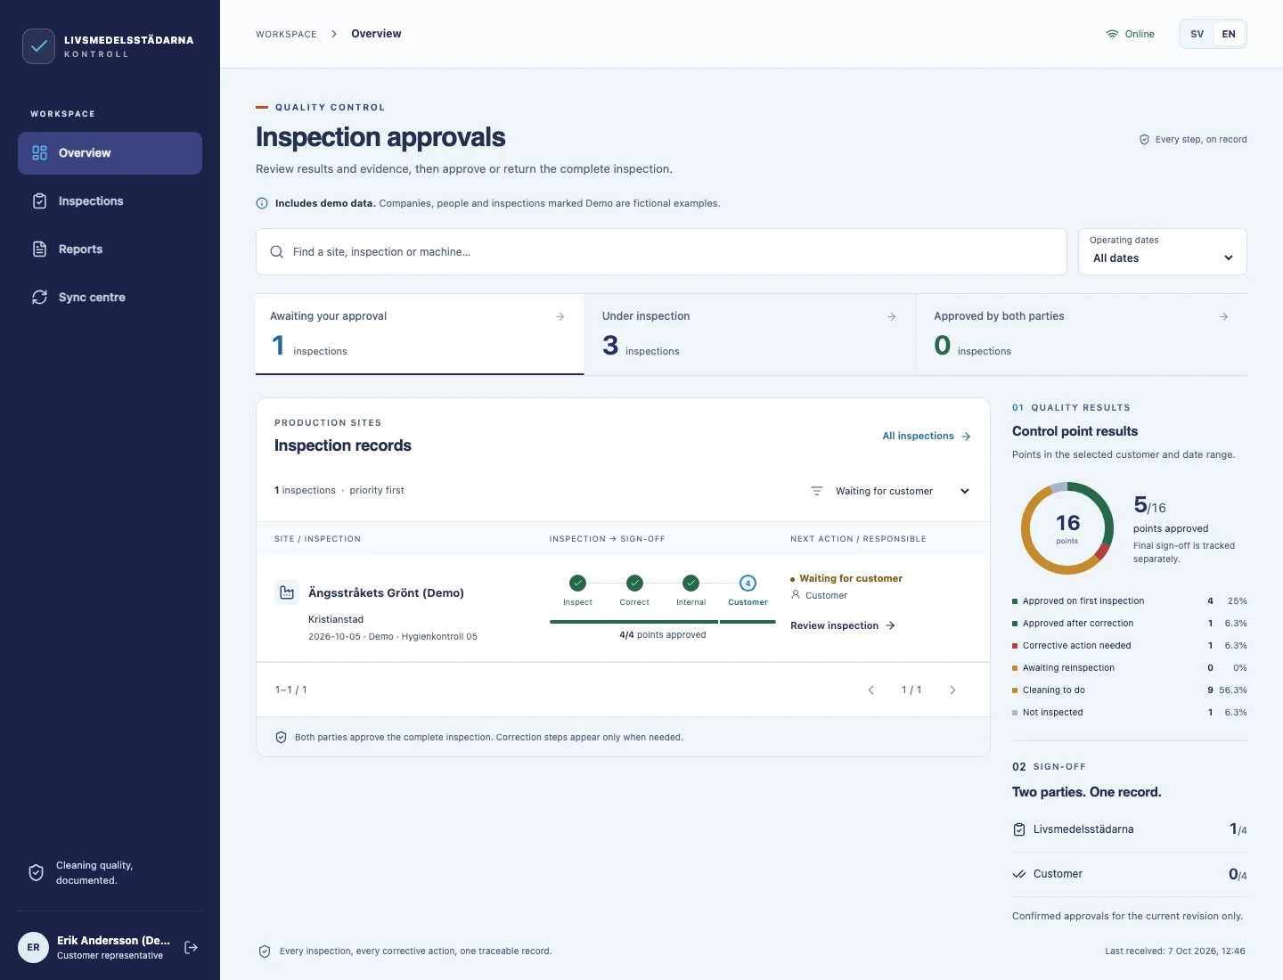
Task: Click the Online wifi status icon
Action: click(1112, 34)
